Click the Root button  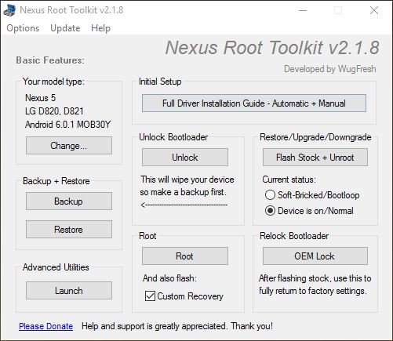[x=185, y=256]
